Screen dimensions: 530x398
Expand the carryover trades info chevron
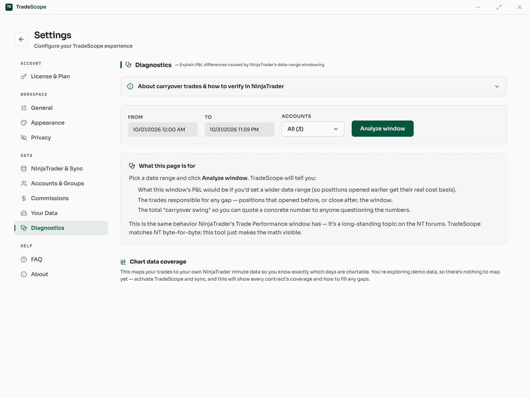pyautogui.click(x=497, y=87)
